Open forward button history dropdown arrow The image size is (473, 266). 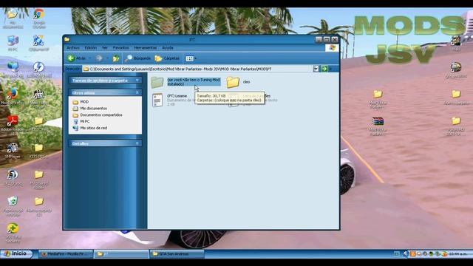click(x=107, y=58)
